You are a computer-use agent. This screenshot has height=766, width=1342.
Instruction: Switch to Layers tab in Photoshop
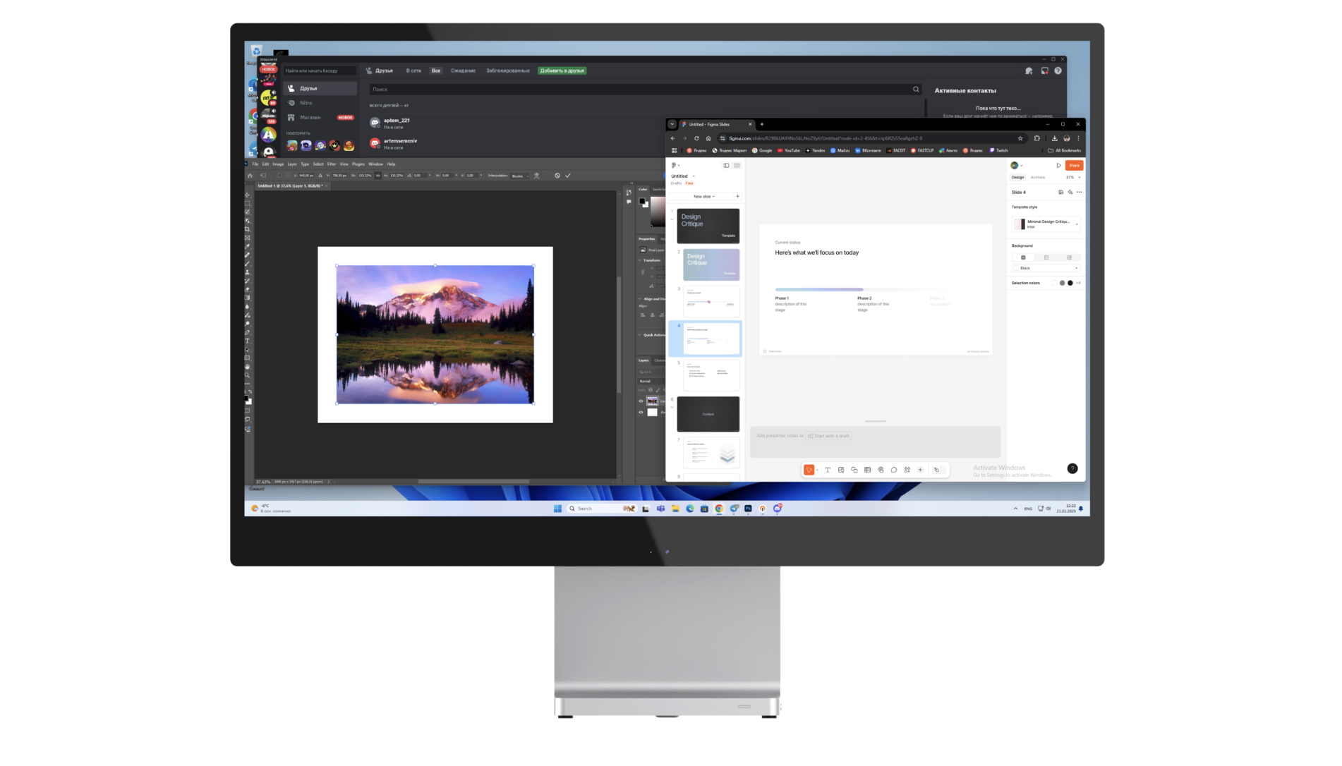pyautogui.click(x=643, y=360)
